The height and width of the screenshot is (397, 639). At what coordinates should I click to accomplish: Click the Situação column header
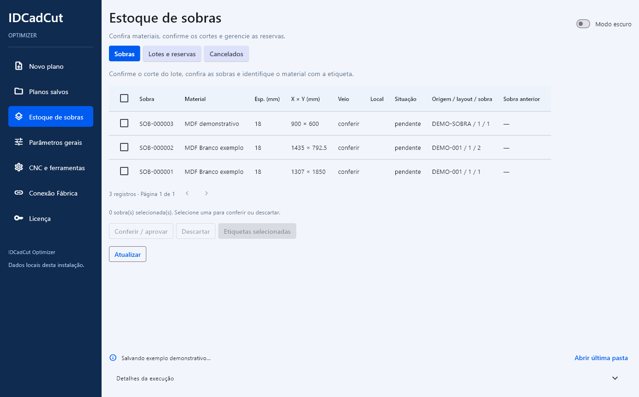[405, 99]
